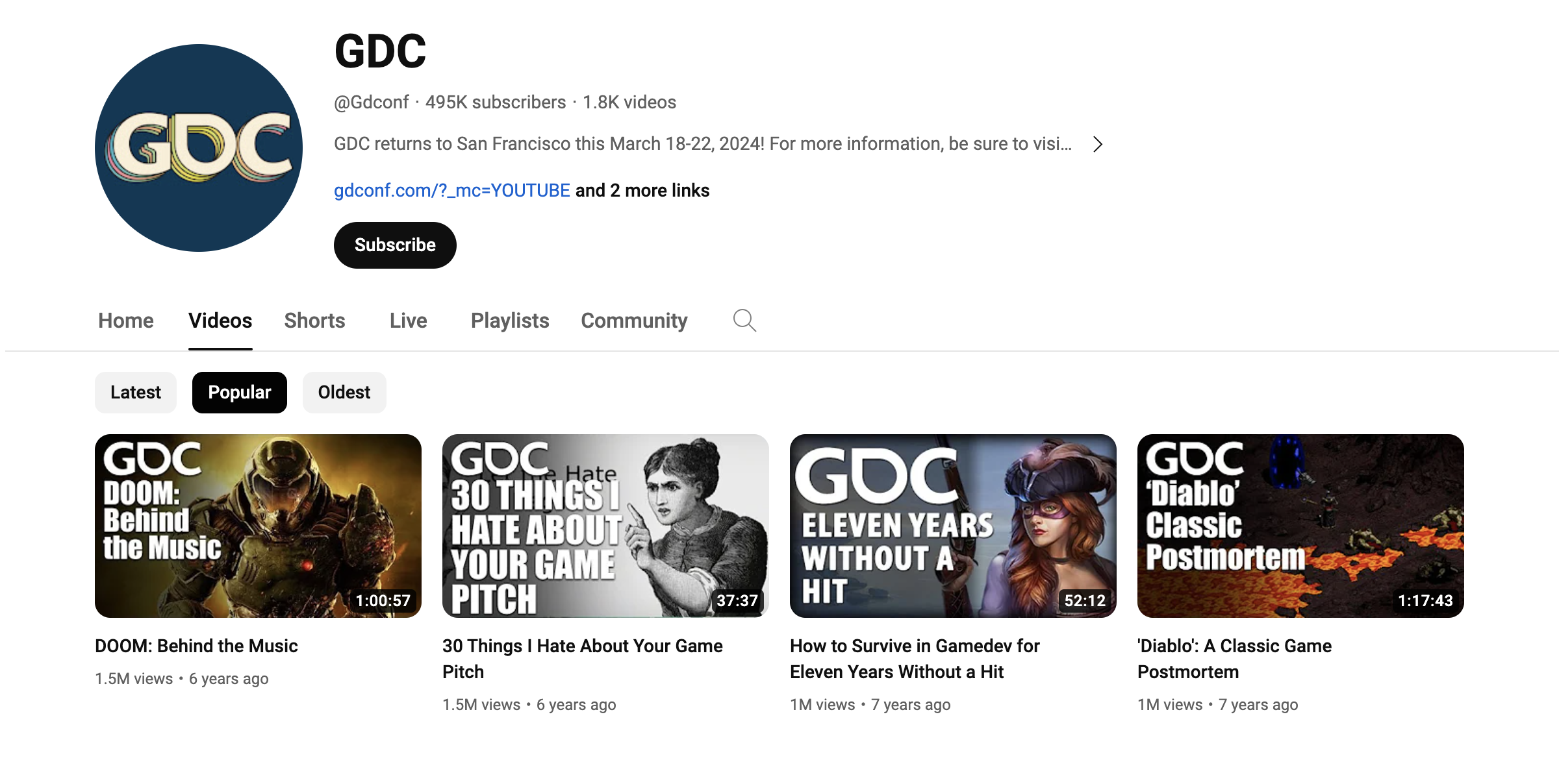This screenshot has height=758, width=1559.
Task: Select the Latest sort chip
Action: point(135,393)
